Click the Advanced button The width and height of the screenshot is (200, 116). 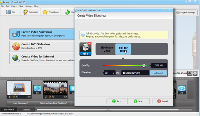[159, 73]
